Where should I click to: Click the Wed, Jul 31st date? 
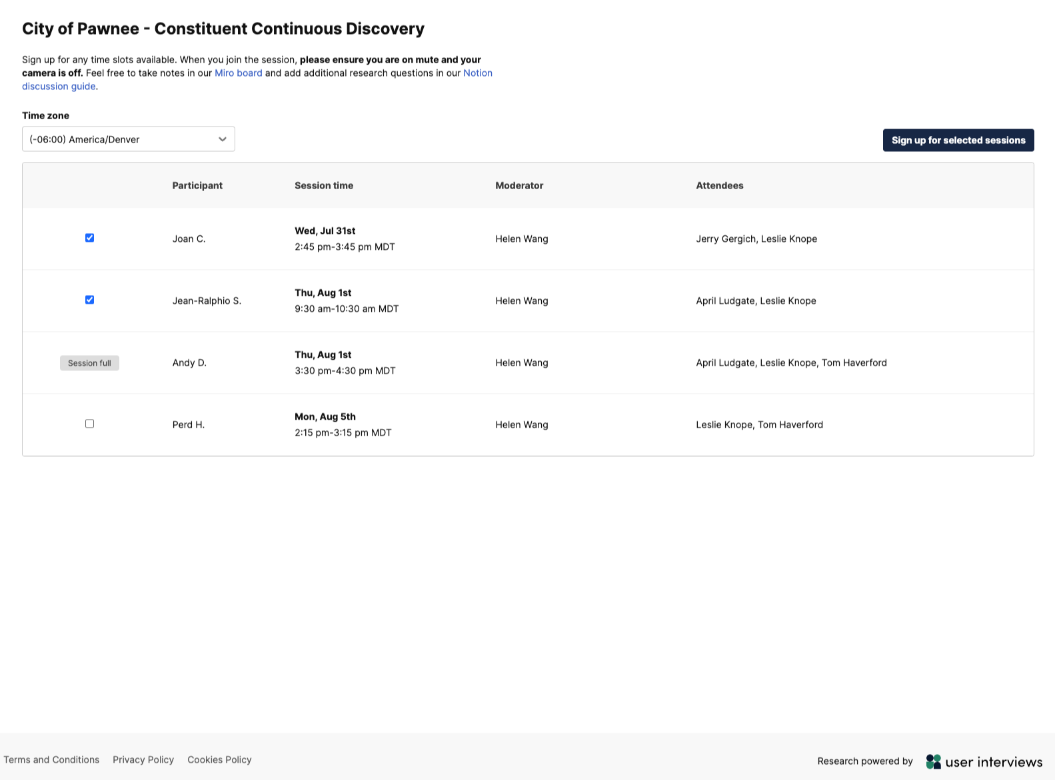(325, 230)
